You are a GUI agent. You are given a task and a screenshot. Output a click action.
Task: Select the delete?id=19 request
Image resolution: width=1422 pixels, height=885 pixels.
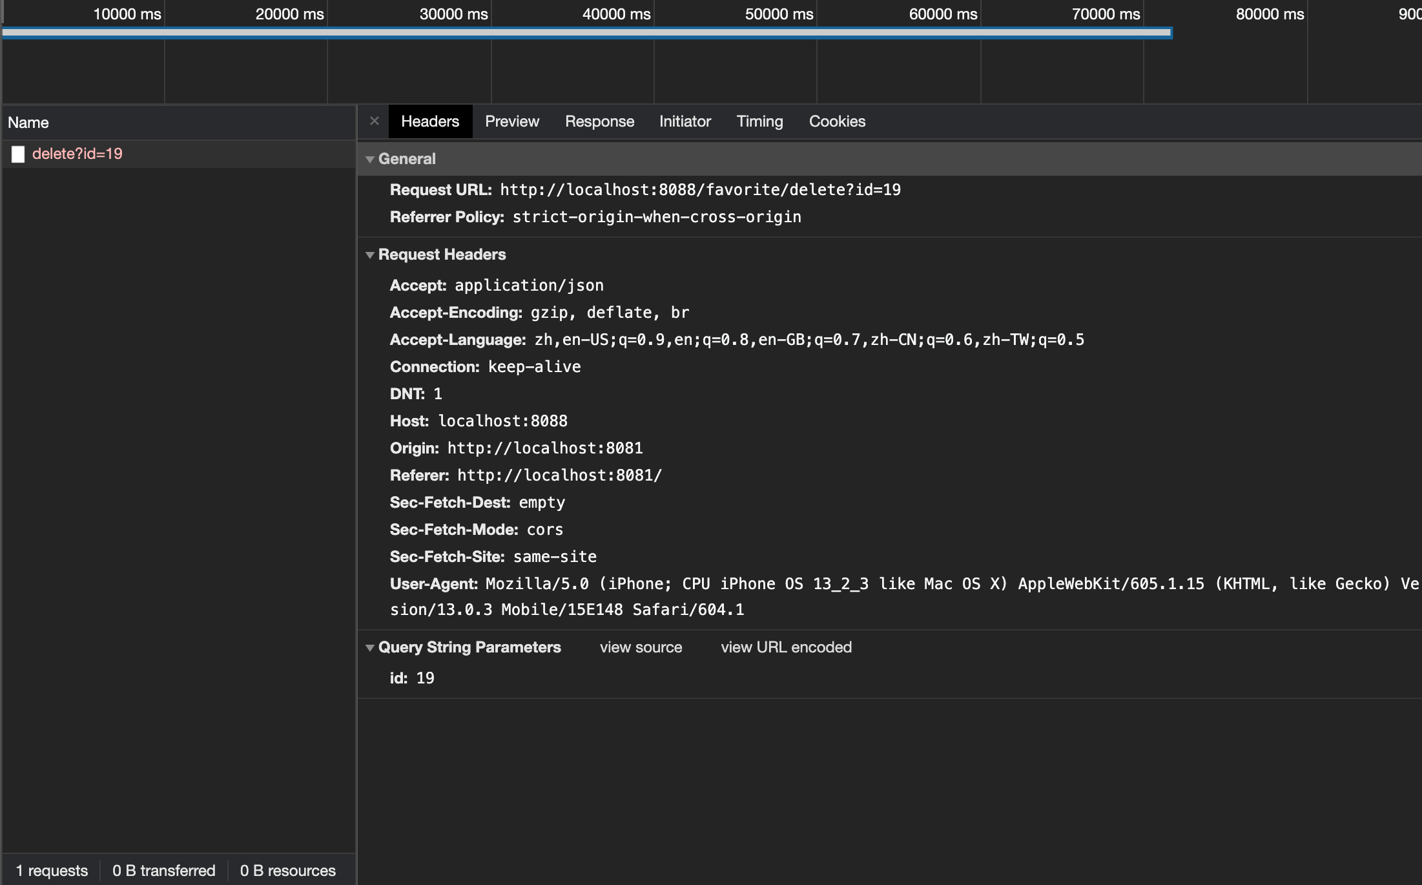[x=77, y=154]
